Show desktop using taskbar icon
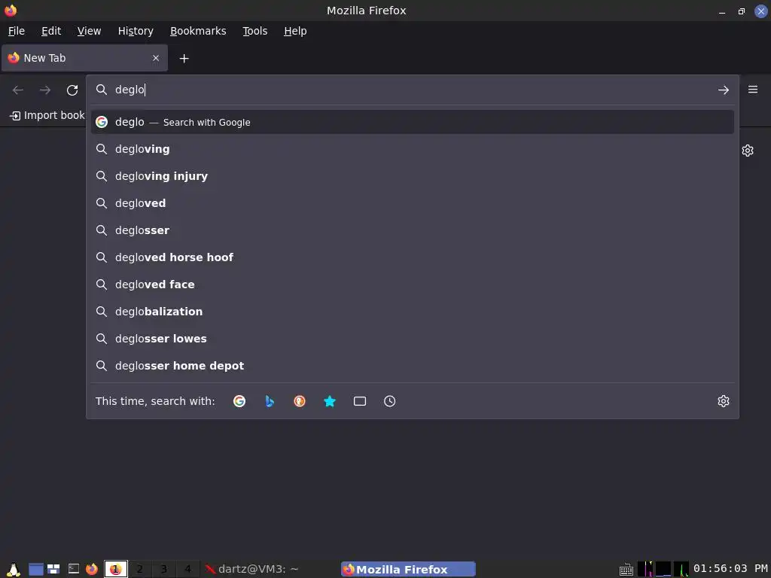 point(36,569)
